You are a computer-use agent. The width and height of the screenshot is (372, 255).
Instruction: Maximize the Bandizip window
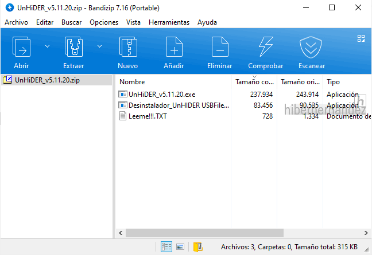point(332,8)
